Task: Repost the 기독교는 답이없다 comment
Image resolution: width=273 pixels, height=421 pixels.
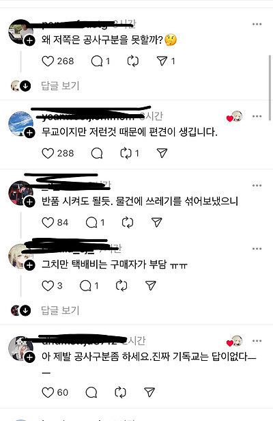Action: tap(120, 392)
